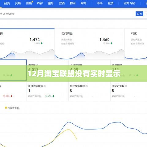Click the green down arrow next to 66.67%

(x=53, y=96)
